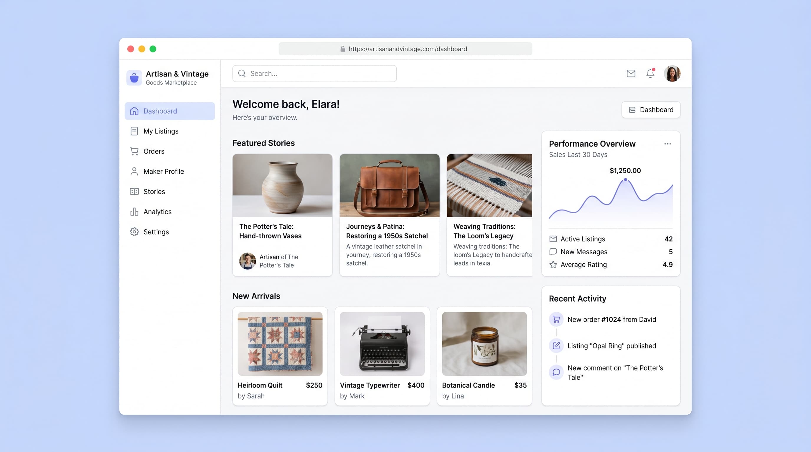Click the My Listings document icon
This screenshot has height=452, width=811.
tap(134, 131)
